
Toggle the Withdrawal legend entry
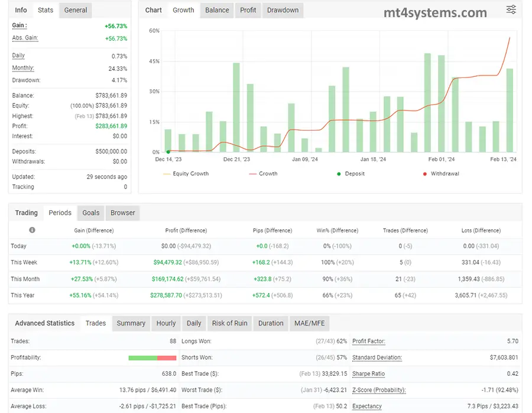(x=441, y=174)
